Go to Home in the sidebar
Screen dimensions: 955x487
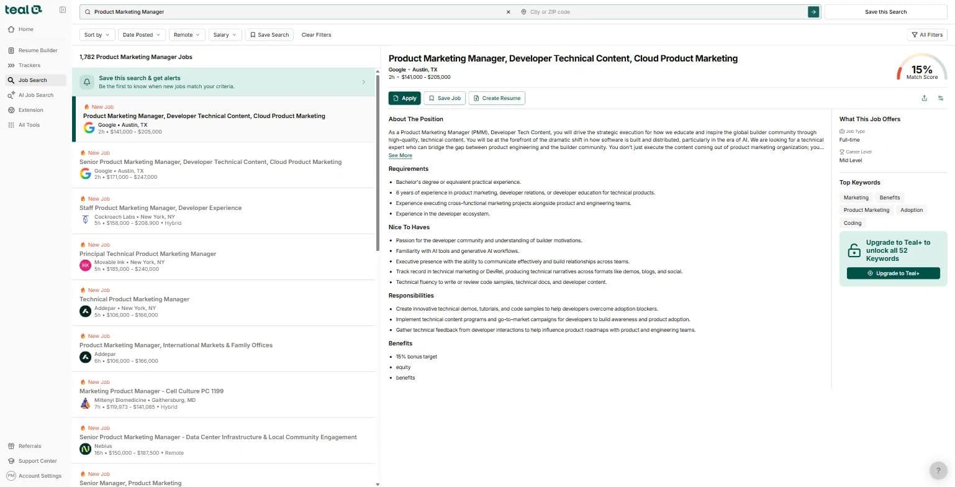pos(35,29)
